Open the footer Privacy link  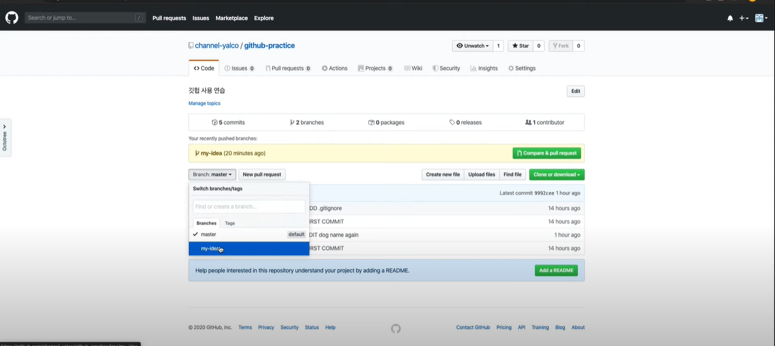click(x=266, y=327)
